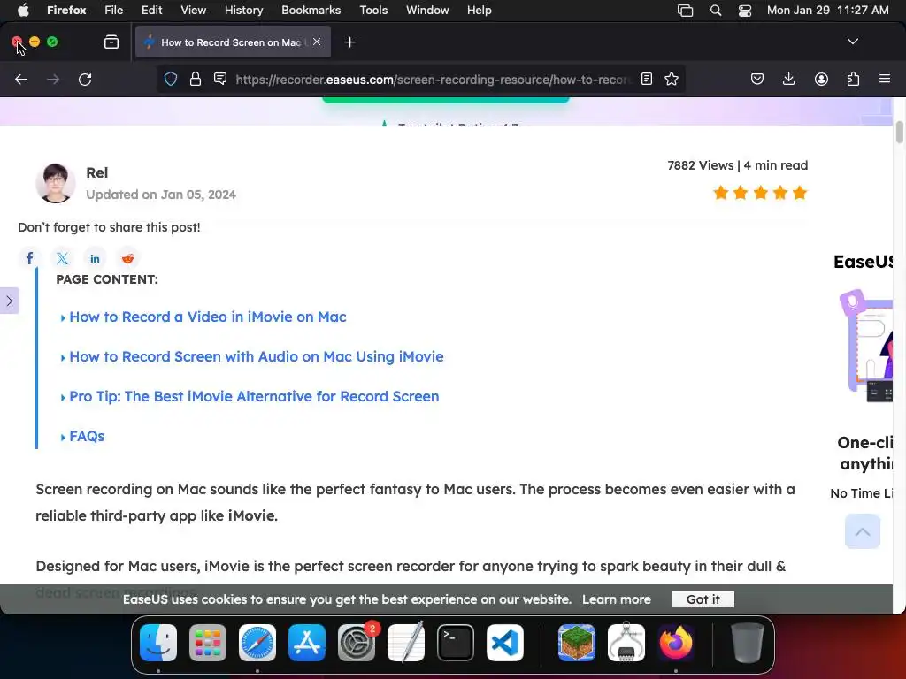Click the date and time in menu bar
This screenshot has width=906, height=679.
point(827,11)
